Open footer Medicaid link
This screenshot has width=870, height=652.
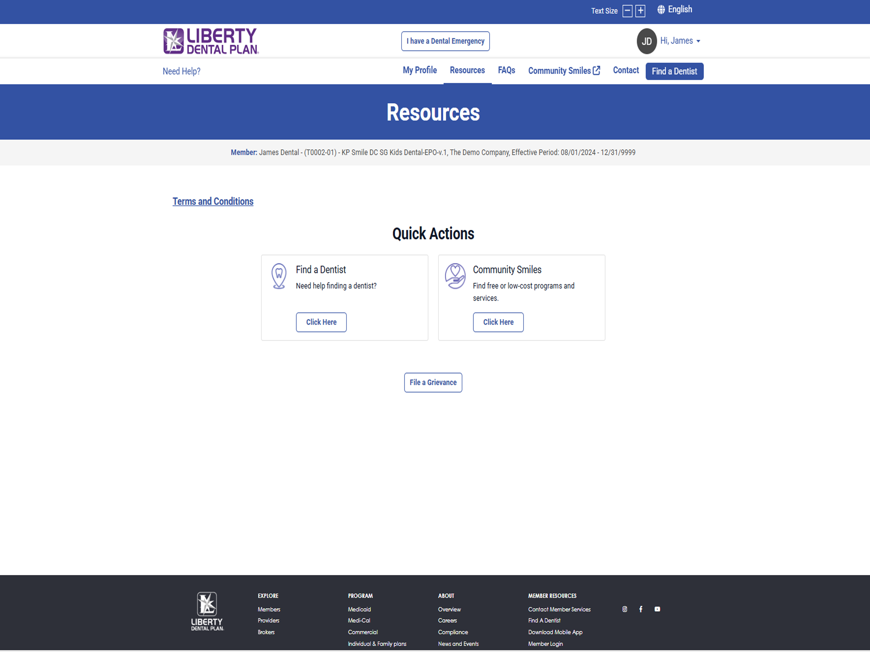pos(360,609)
